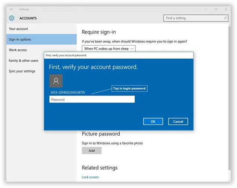The height and width of the screenshot is (188, 237).
Task: Open the Your account section
Action: (x=19, y=29)
